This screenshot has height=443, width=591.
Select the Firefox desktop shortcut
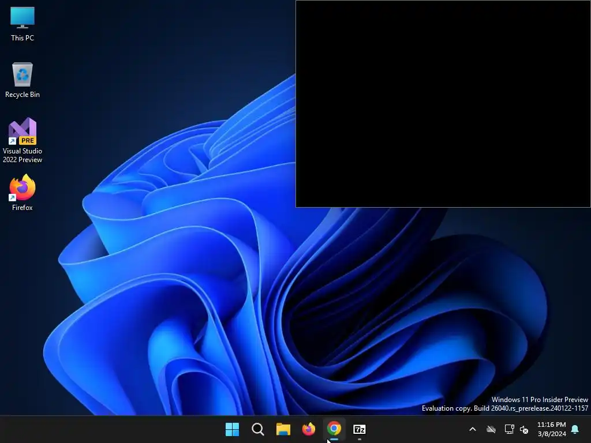point(23,193)
